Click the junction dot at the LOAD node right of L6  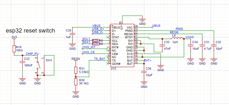[184, 39]
